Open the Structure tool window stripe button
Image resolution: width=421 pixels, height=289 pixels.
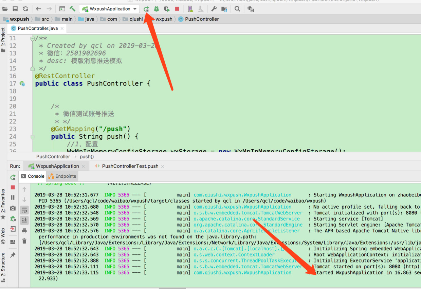tap(3, 267)
